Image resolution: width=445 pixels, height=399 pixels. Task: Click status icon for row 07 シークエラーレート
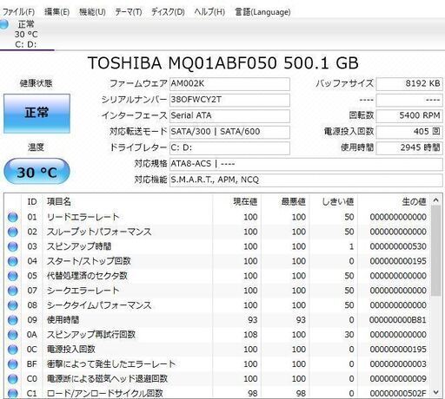[x=12, y=291]
